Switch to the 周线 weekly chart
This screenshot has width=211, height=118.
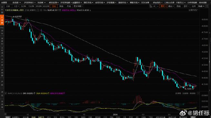point(61,6)
